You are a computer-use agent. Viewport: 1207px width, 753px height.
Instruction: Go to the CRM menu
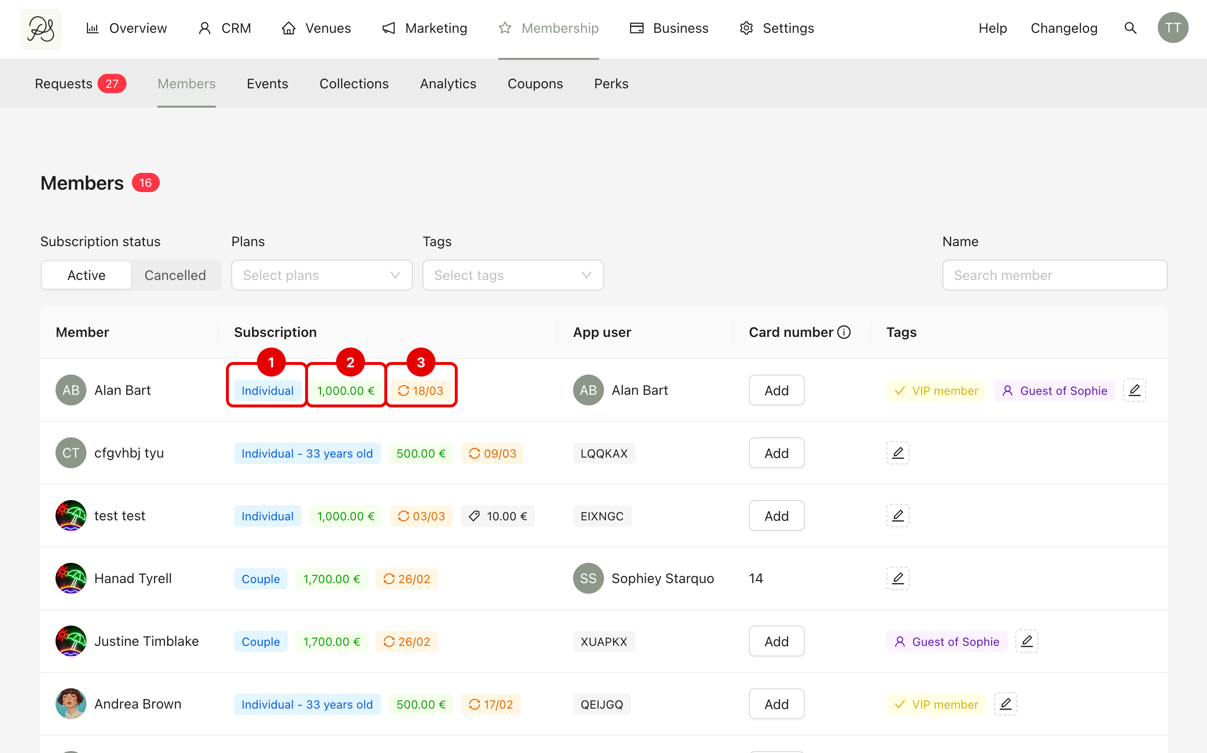tap(225, 28)
